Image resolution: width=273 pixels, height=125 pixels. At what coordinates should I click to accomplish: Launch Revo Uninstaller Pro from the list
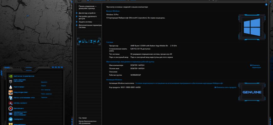coord(21,97)
